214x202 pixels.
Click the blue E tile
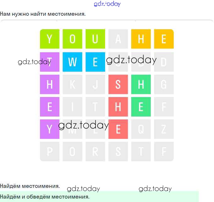pyautogui.click(x=95, y=62)
